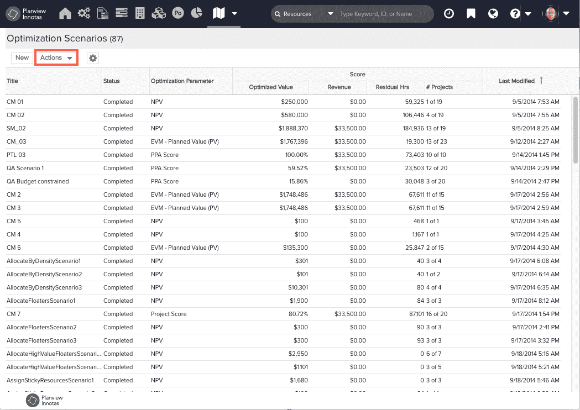Click the AllocateFloatersScenario3 title

(41, 341)
